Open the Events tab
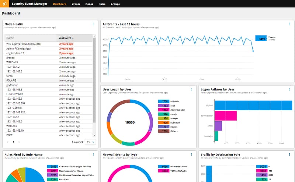Viewport: 295px width, 182px height. pos(76,4)
